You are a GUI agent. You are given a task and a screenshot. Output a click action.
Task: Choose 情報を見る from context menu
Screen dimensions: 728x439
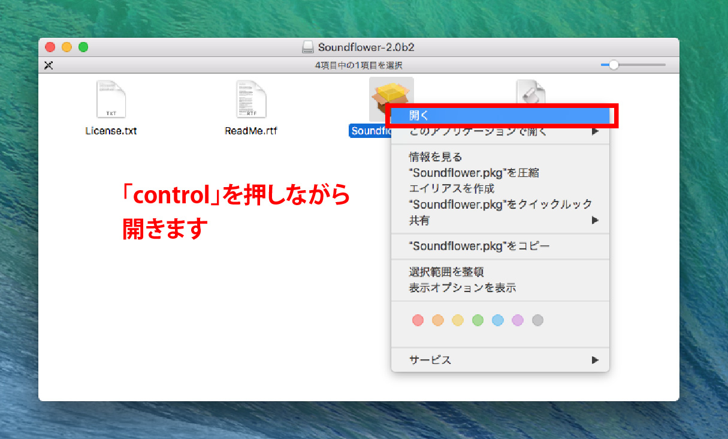pos(500,157)
